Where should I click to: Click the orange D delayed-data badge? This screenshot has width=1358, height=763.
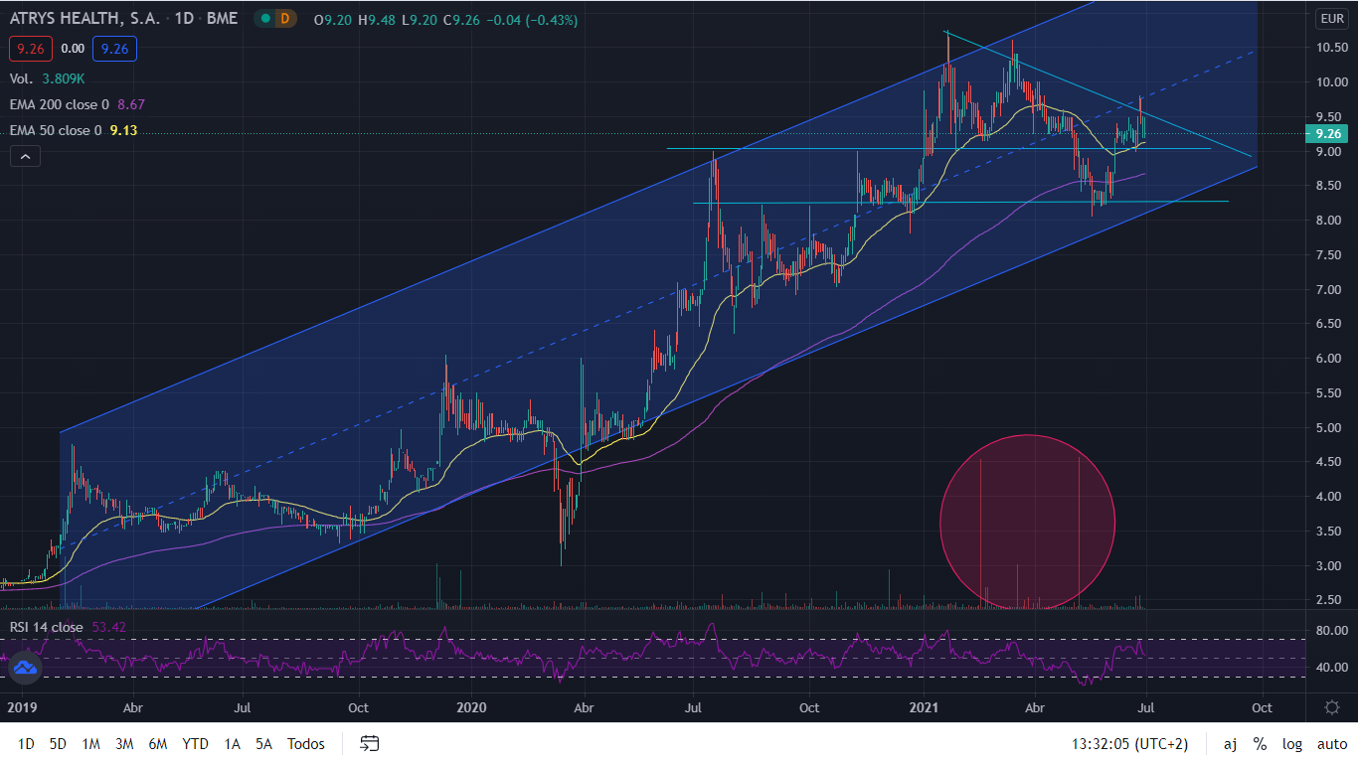click(x=286, y=19)
